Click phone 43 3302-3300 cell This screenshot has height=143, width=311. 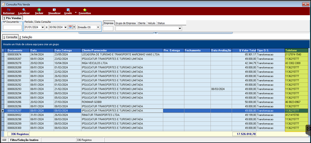pyautogui.click(x=296, y=63)
